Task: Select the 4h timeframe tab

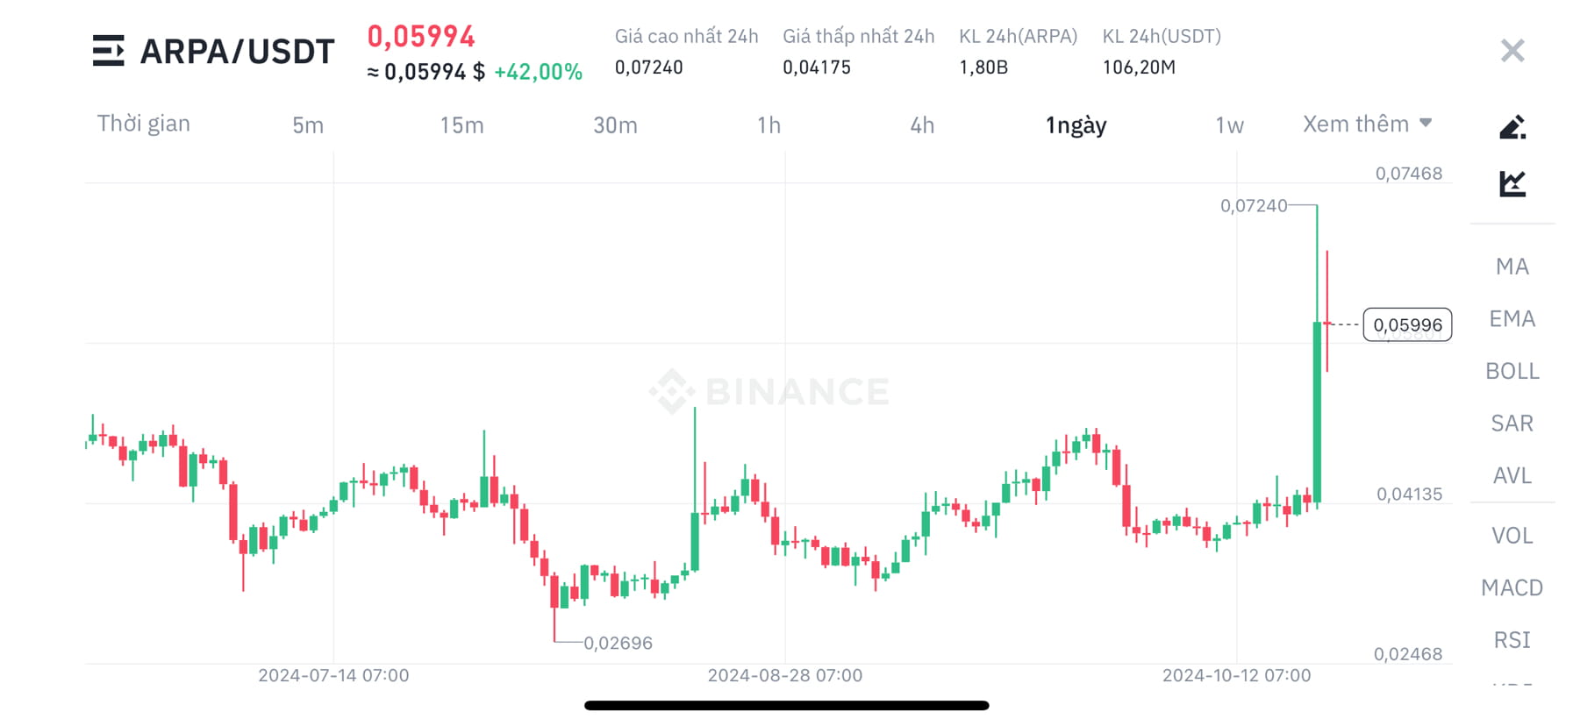Action: (920, 125)
